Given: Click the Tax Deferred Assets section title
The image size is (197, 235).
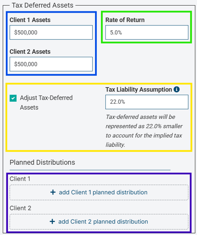Looking at the screenshot, I should [43, 5].
